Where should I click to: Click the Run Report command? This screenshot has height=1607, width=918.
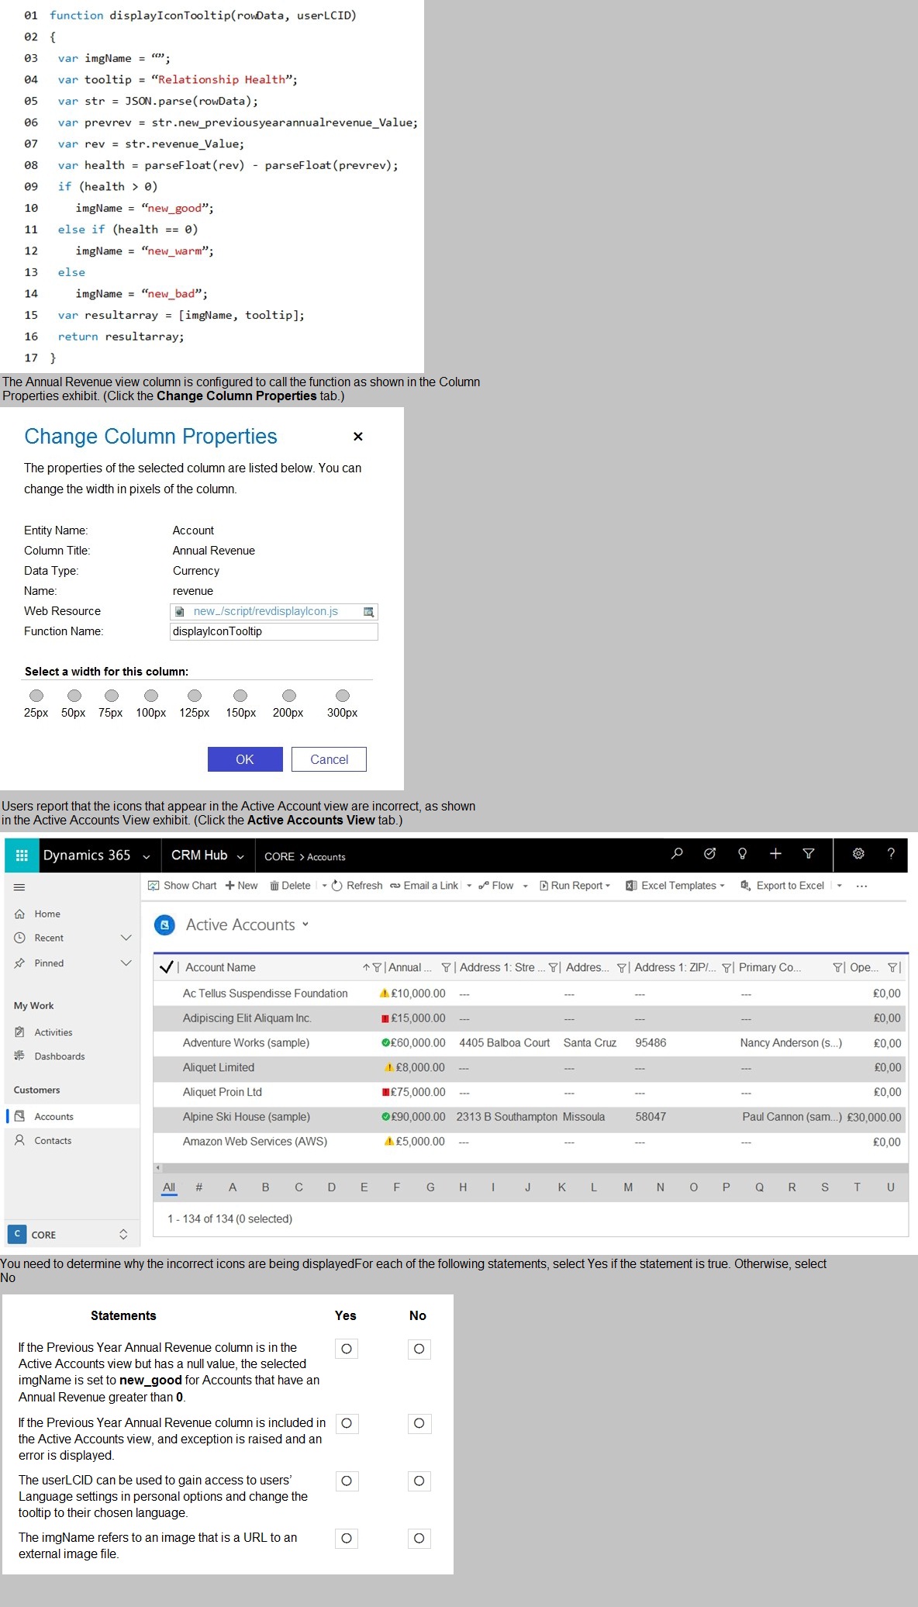pyautogui.click(x=571, y=886)
